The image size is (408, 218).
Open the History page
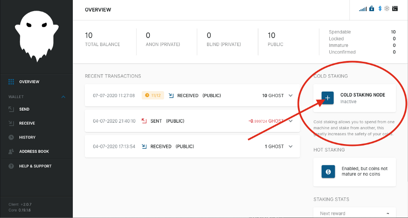(x=27, y=137)
